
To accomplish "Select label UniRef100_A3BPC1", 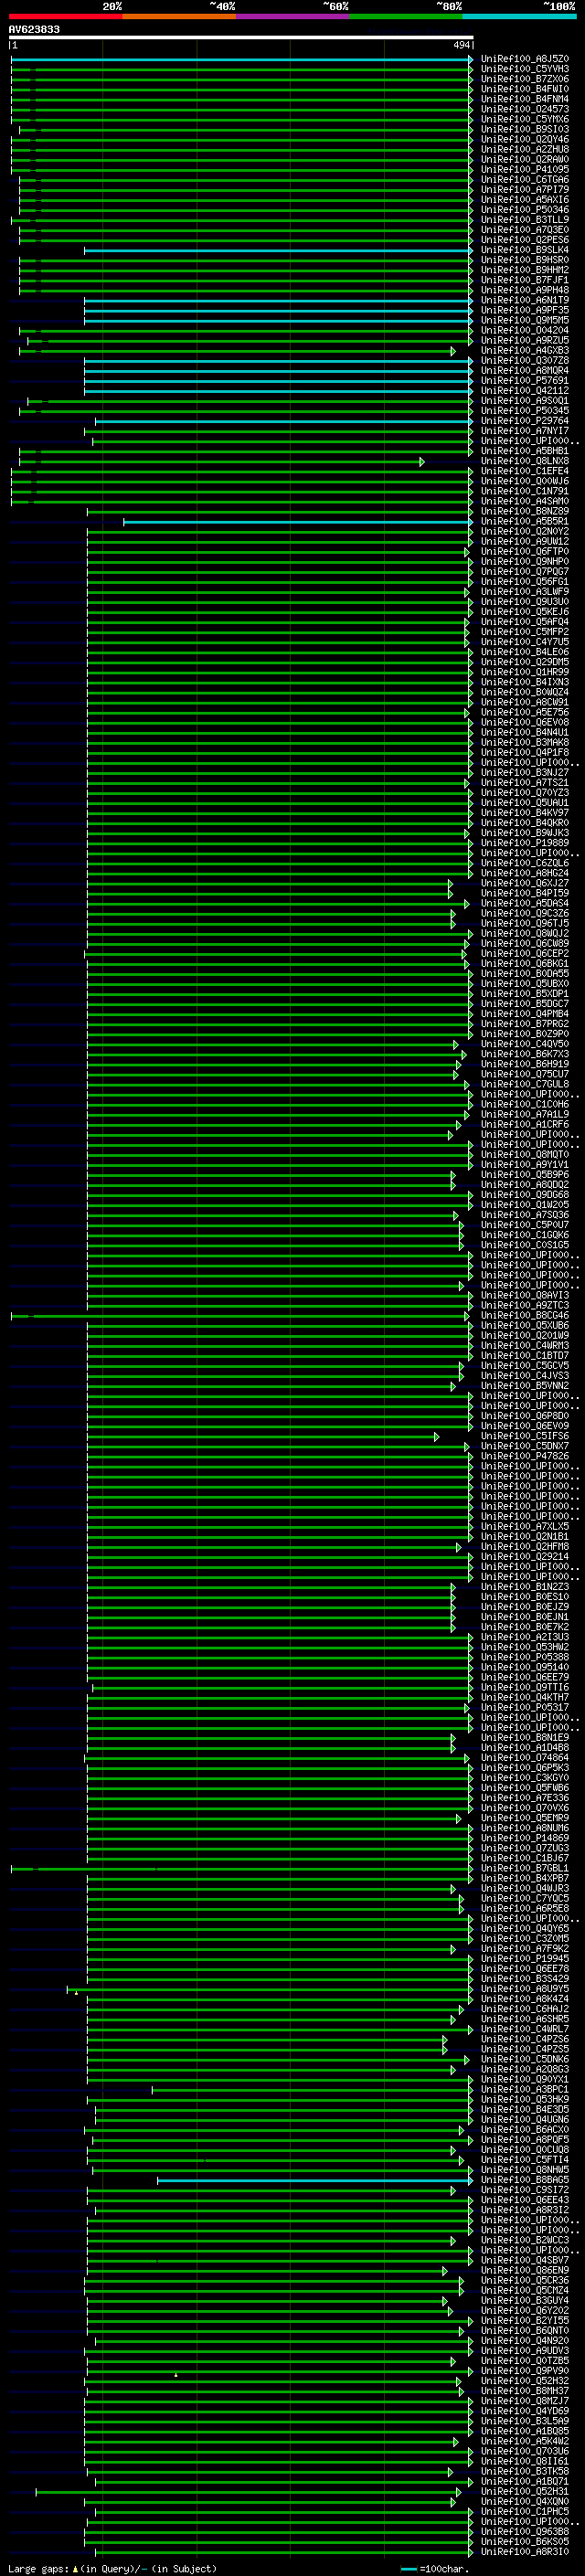I will [x=525, y=2089].
